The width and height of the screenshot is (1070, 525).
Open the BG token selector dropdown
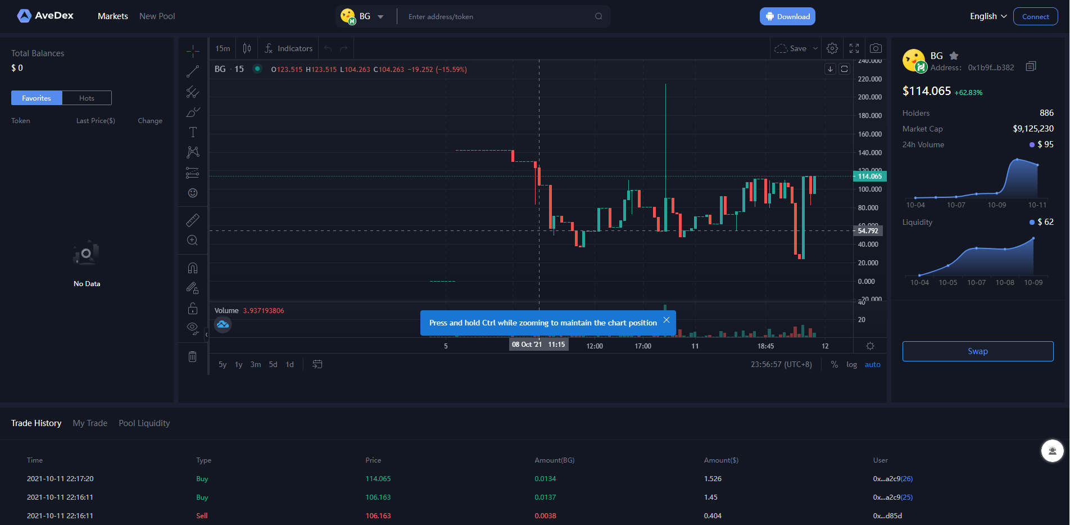pos(362,16)
